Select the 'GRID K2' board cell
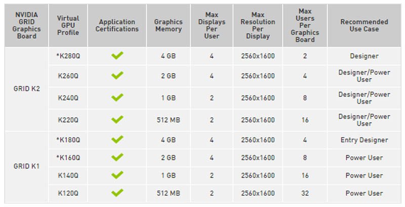The height and width of the screenshot is (207, 405). click(27, 89)
